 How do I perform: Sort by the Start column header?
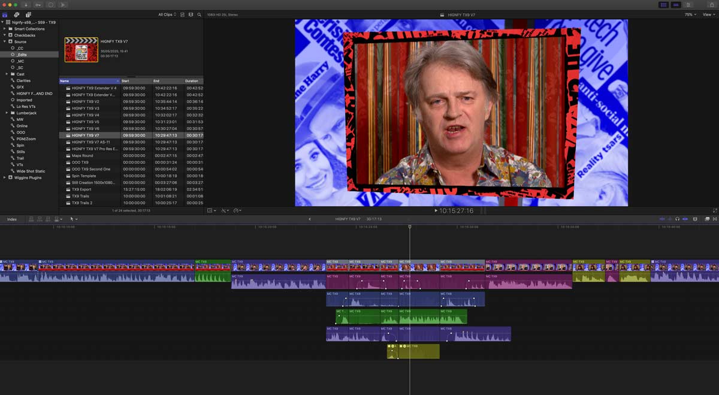click(135, 81)
